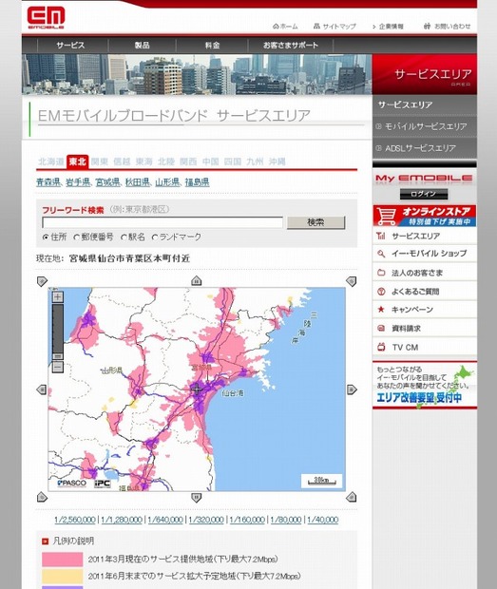Open the ホーム home link
Image resolution: width=497 pixels, height=589 pixels.
(285, 27)
